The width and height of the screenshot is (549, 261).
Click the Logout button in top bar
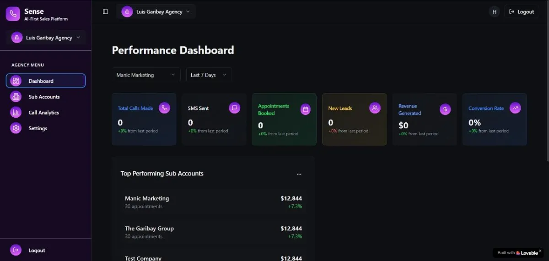click(522, 12)
